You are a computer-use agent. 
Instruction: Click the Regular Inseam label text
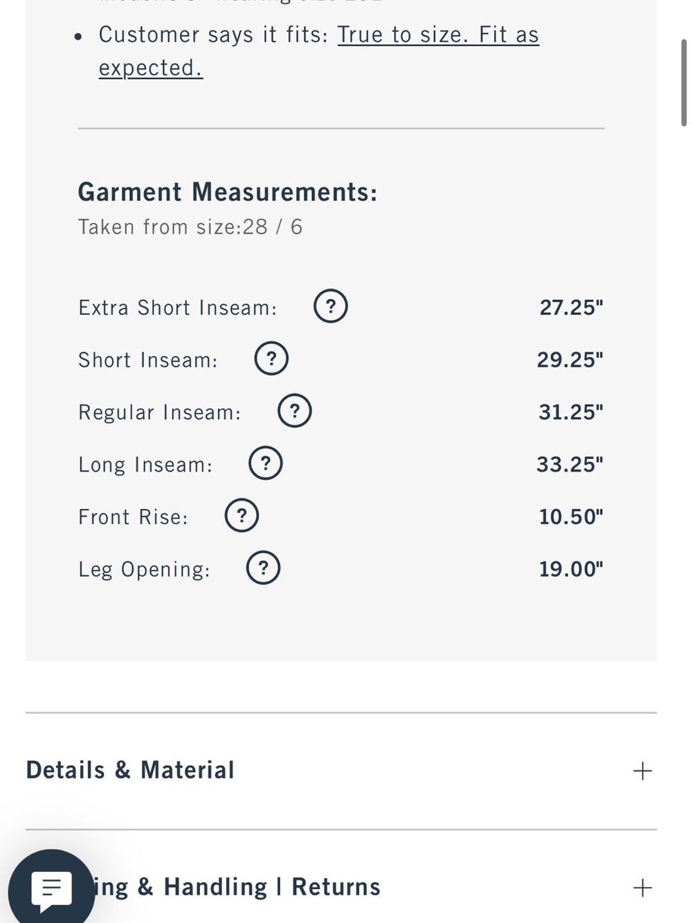(160, 413)
